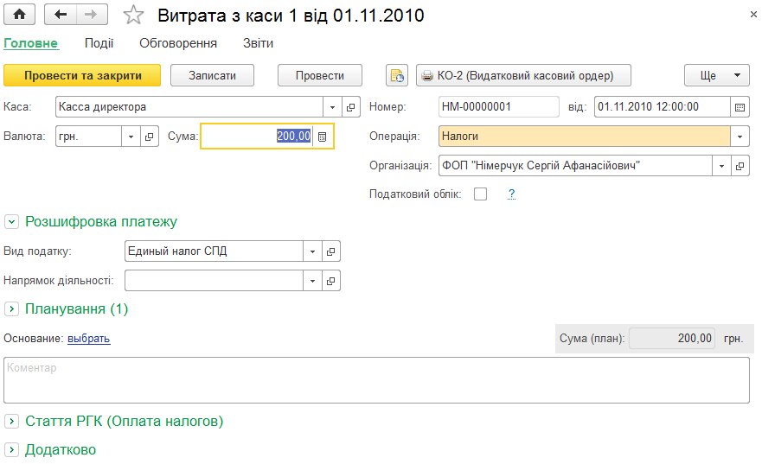Open calendar picker for the date field

[740, 107]
